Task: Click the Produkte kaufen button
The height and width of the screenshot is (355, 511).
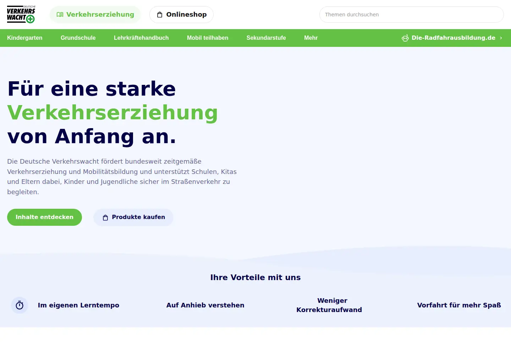Action: (x=133, y=217)
